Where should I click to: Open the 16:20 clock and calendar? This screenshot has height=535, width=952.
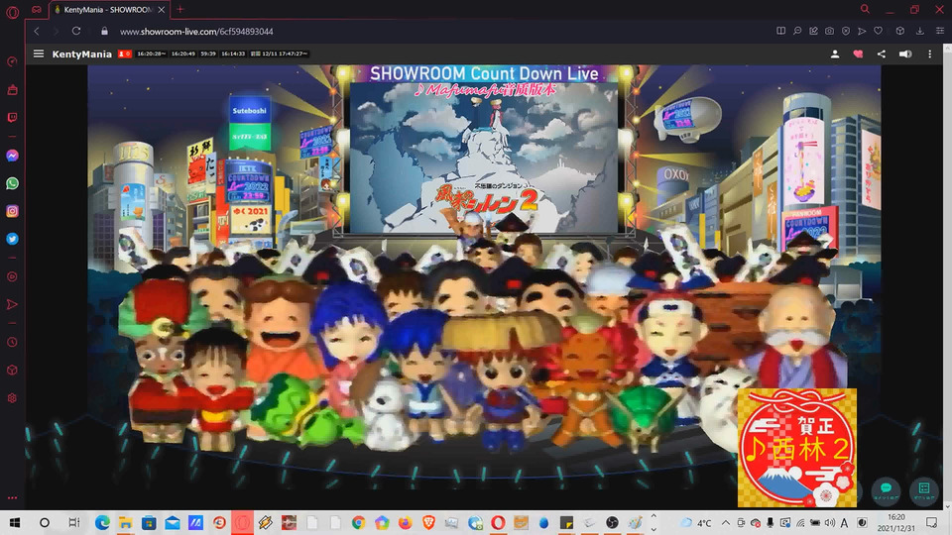pos(896,522)
